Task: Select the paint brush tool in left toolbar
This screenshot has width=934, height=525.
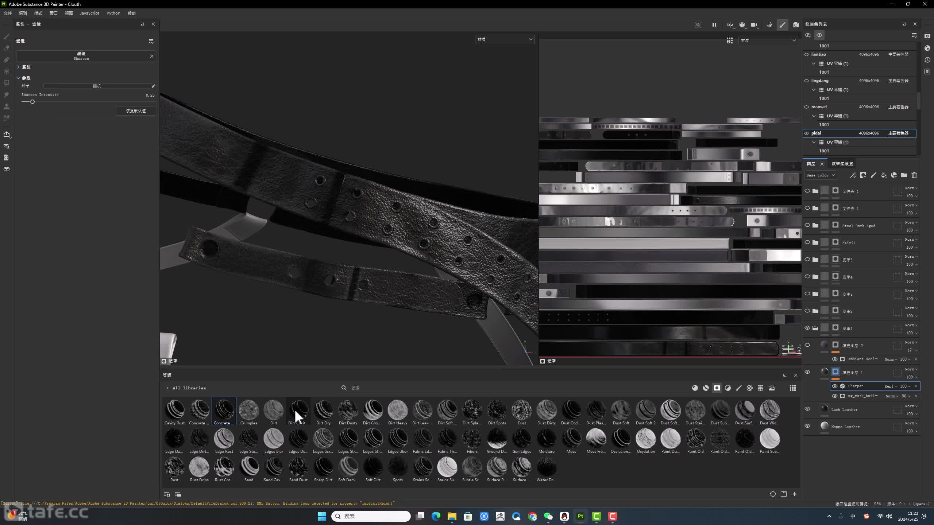Action: 6,36
